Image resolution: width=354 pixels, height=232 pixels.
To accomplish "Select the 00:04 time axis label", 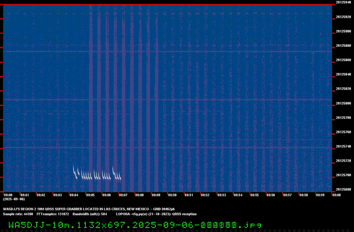I will [74, 195].
